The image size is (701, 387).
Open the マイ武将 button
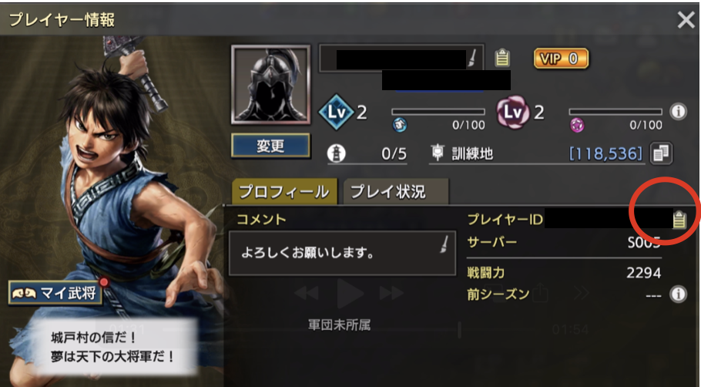(x=55, y=294)
